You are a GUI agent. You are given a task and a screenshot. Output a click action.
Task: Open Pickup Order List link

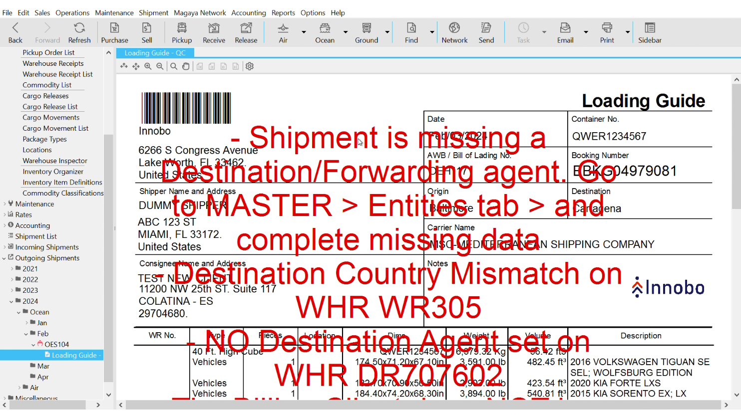(48, 52)
